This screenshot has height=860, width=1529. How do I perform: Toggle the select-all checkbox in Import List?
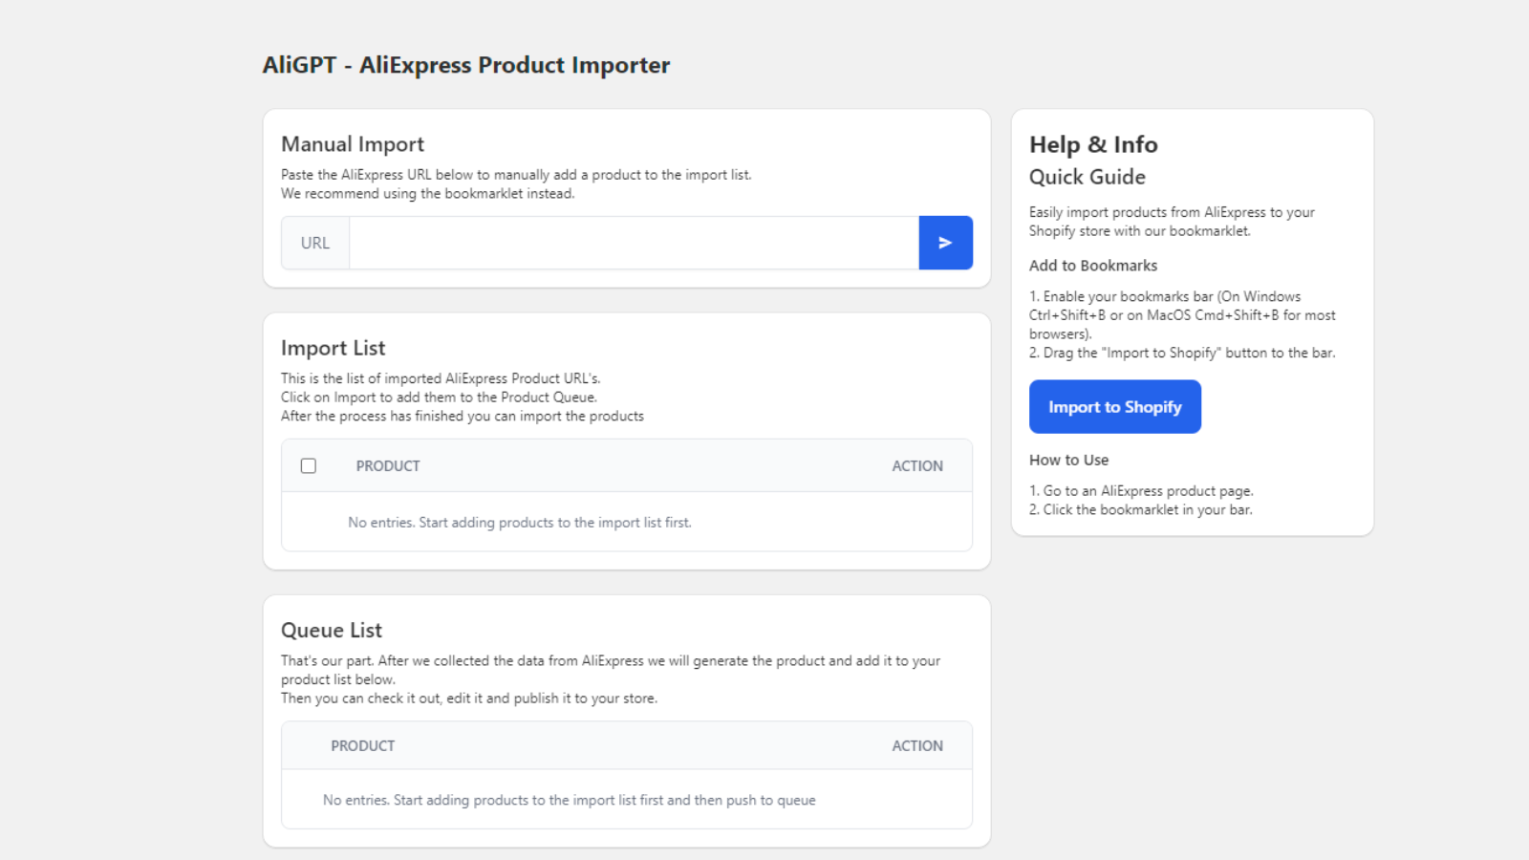pos(309,466)
